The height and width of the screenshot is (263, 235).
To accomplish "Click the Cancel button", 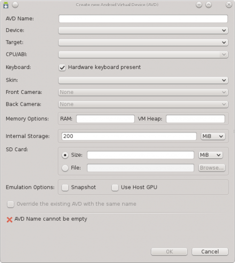I will (210, 252).
